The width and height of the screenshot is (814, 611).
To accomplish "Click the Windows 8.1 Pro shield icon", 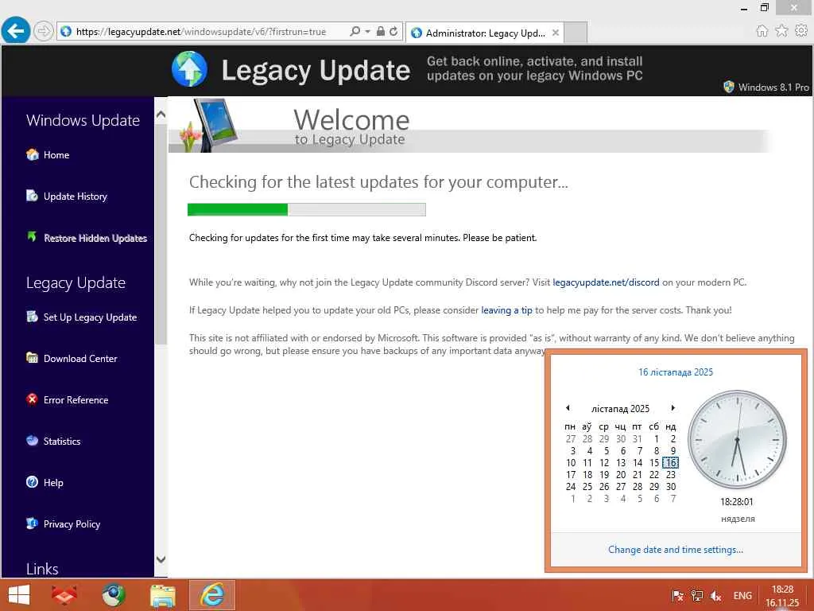I will coord(729,87).
